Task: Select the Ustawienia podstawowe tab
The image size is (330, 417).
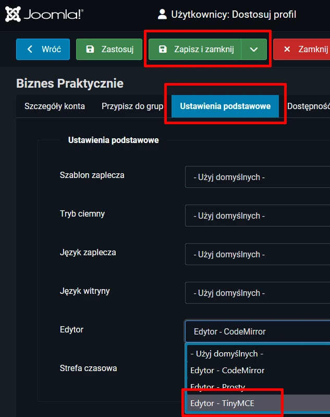Action: 225,106
